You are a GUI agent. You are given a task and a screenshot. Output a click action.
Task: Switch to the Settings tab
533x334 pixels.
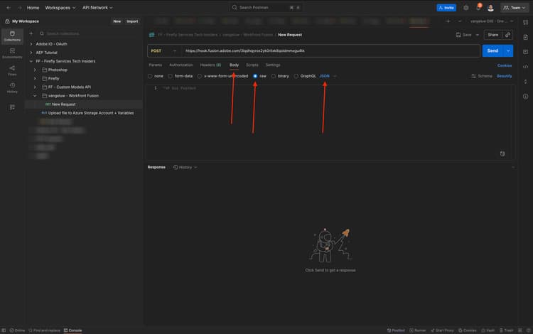tap(273, 65)
